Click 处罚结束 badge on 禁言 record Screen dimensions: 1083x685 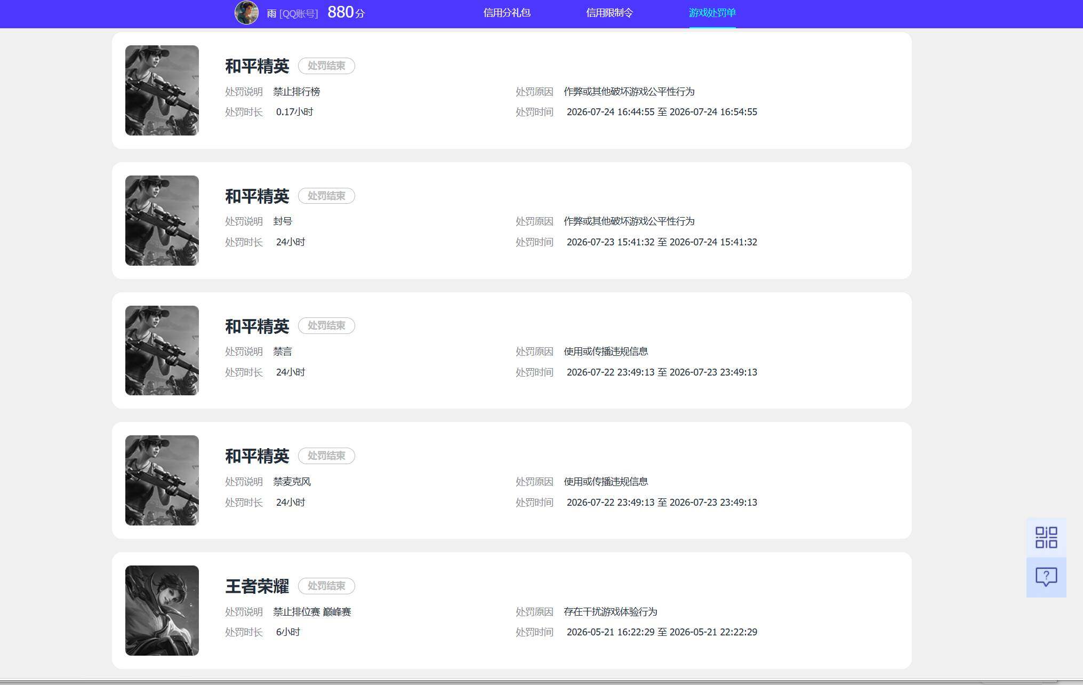point(326,325)
